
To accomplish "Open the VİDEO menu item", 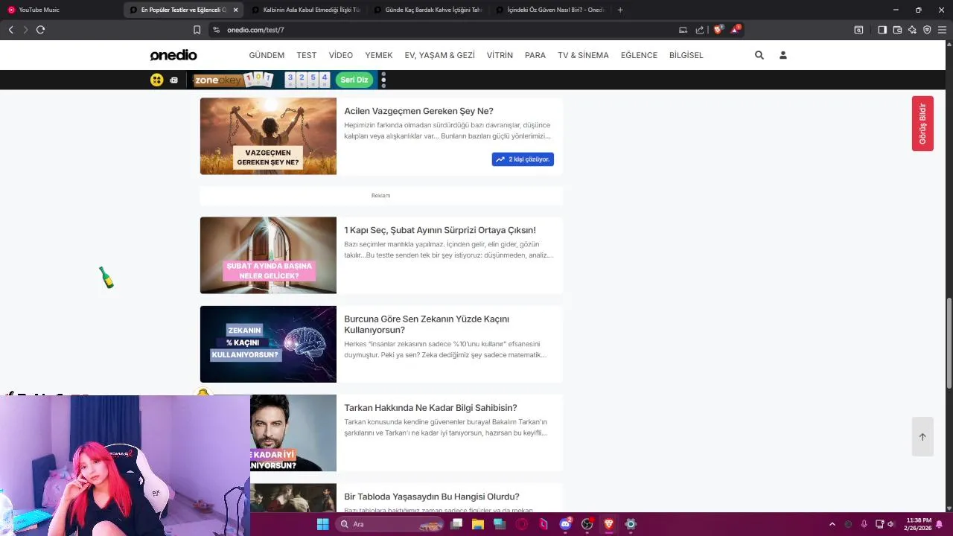I will [341, 55].
